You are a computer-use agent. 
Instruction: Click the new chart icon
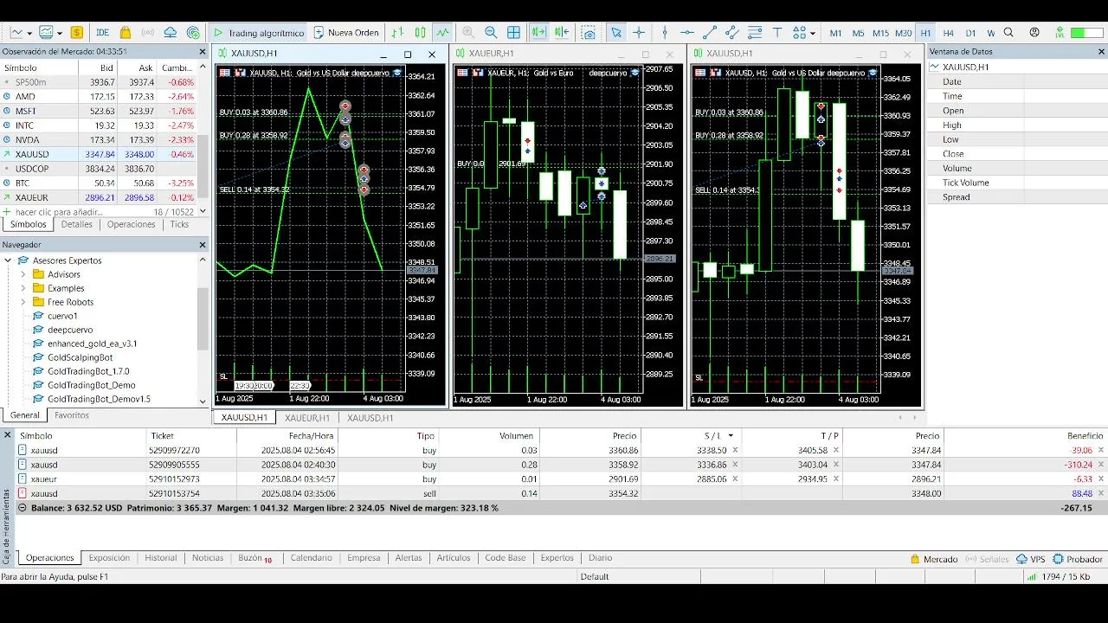(17, 33)
